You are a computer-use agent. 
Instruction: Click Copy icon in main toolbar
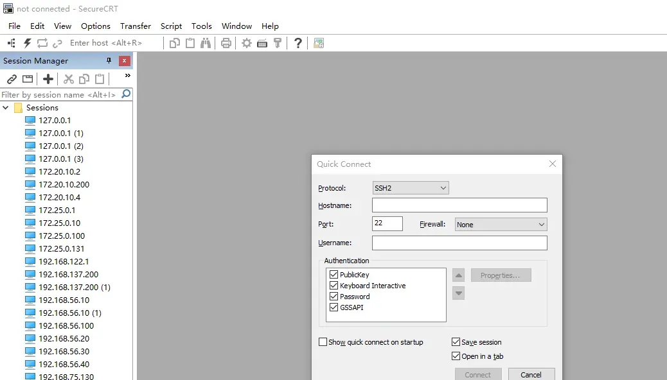(174, 43)
